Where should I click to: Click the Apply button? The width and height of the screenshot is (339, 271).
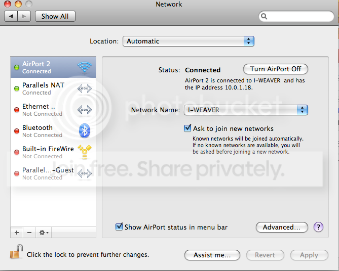tap(309, 255)
